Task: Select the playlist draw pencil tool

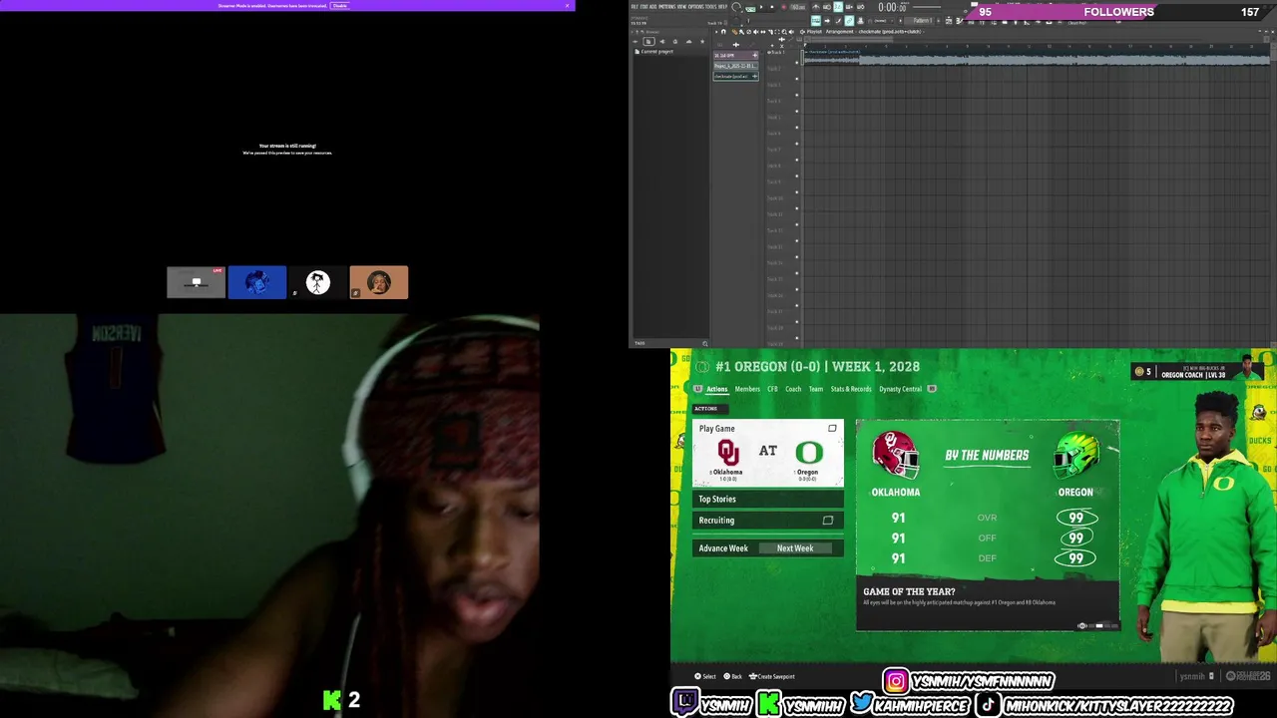Action: click(x=735, y=32)
